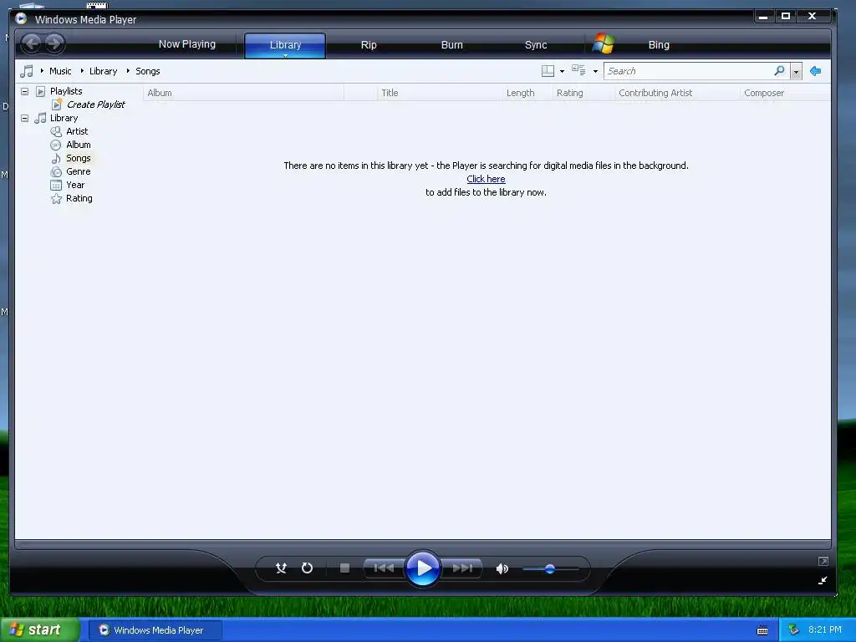The width and height of the screenshot is (856, 642).
Task: Click the Songs breadcrumb
Action: pyautogui.click(x=148, y=71)
